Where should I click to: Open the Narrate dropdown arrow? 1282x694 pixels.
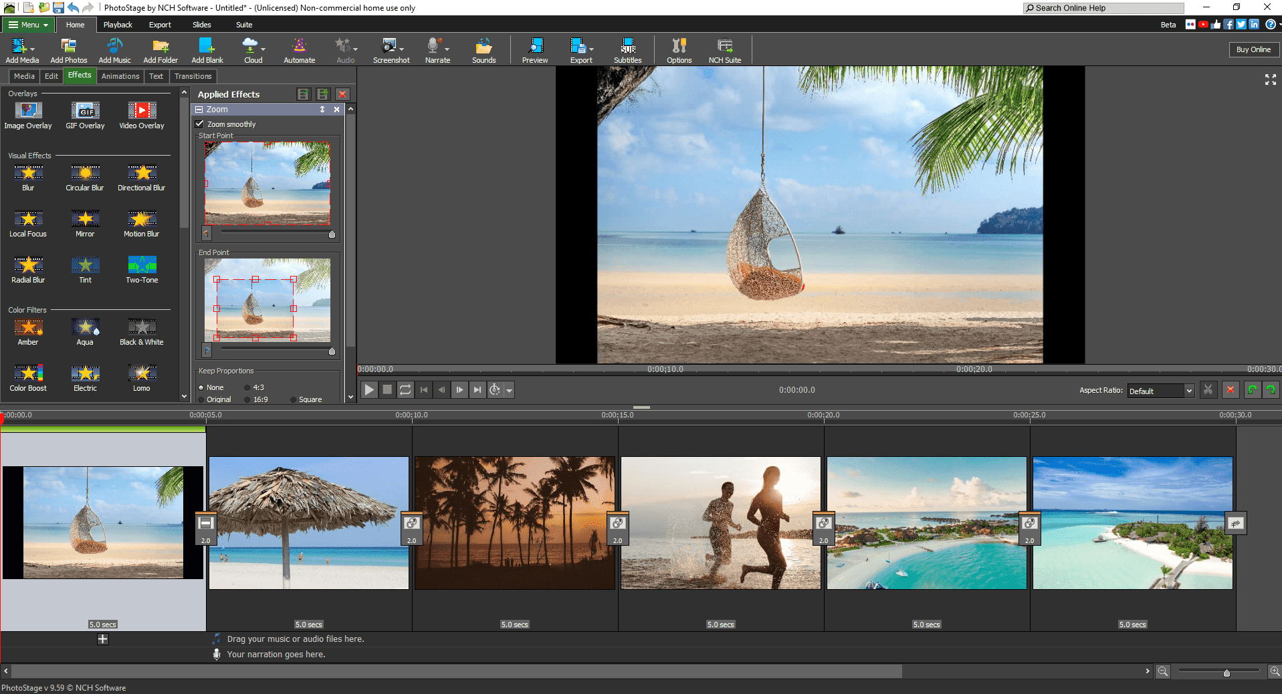point(447,49)
